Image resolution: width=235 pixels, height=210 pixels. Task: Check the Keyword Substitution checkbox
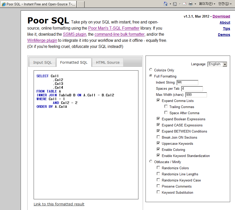click(x=158, y=192)
